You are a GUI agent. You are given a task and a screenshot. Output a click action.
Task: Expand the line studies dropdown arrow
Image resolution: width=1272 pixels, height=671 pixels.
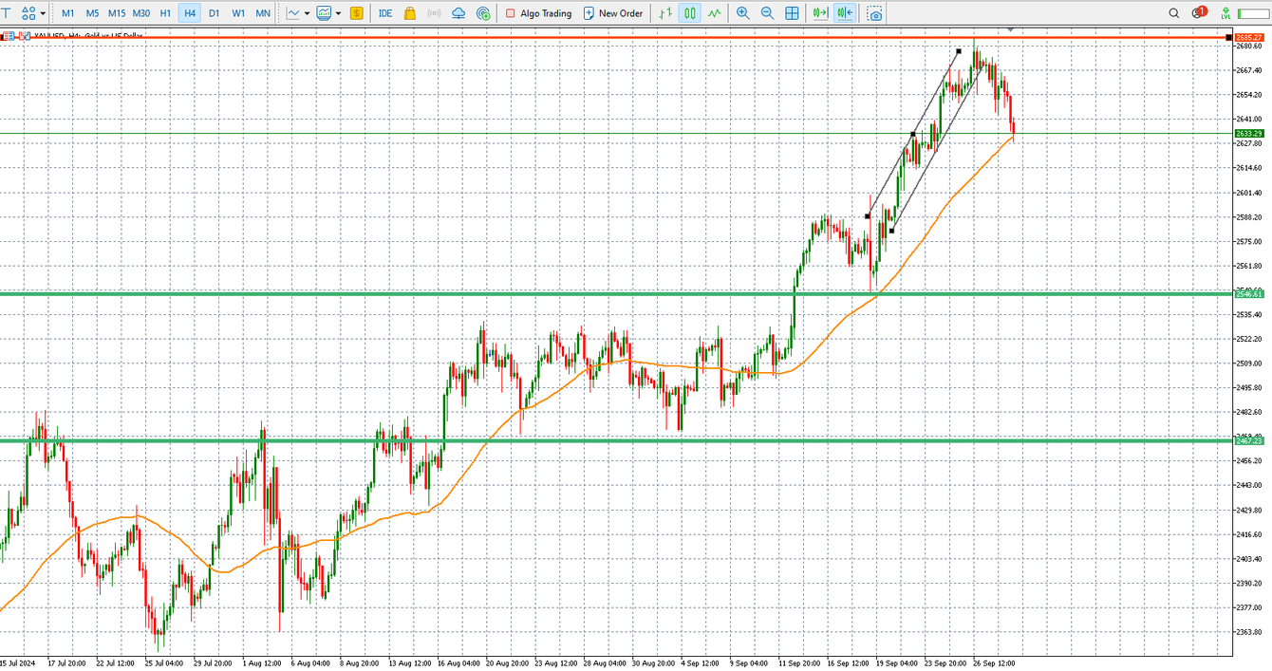[x=306, y=12]
